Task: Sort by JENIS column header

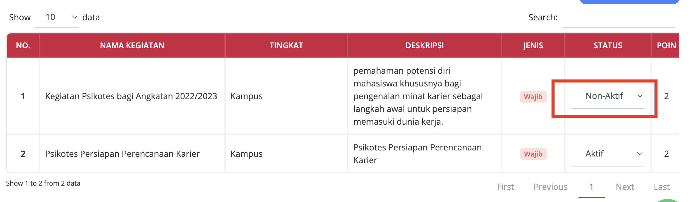Action: (x=533, y=45)
